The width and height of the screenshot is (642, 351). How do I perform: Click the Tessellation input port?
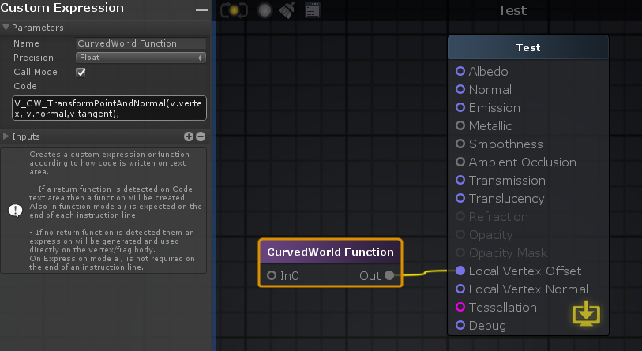(x=460, y=307)
